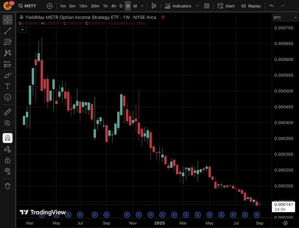Create a new Alert
The height and width of the screenshot is (228, 299).
point(226,6)
